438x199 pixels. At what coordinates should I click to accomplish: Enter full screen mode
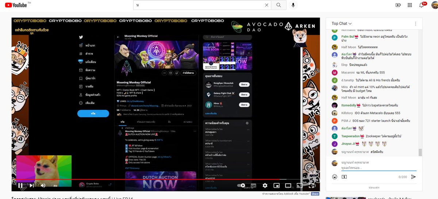311,185
